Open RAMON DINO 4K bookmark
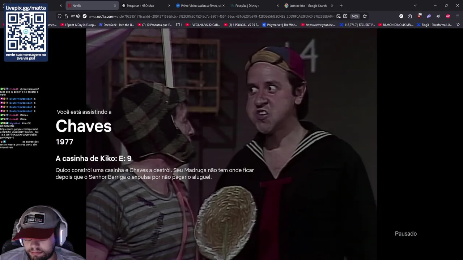 pos(396,25)
